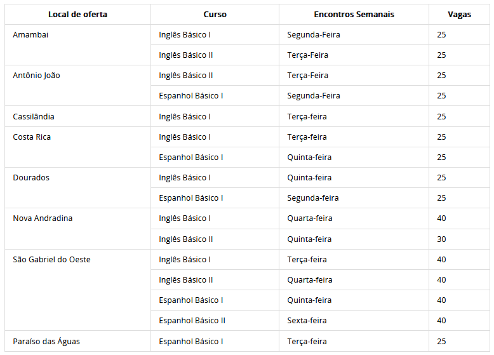
Task: Click Cassilândia's 'Inglês Básico I' cell
Action: (x=185, y=117)
